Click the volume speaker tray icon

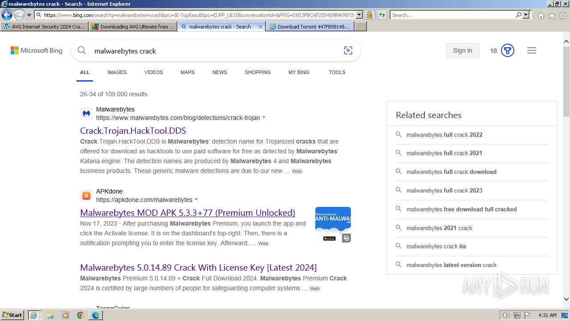[x=506, y=315]
